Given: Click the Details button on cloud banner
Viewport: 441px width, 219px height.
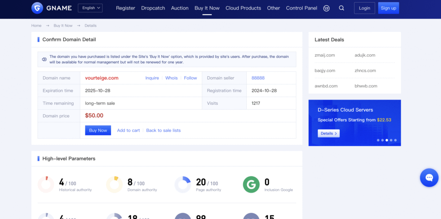Looking at the screenshot, I should [329, 134].
